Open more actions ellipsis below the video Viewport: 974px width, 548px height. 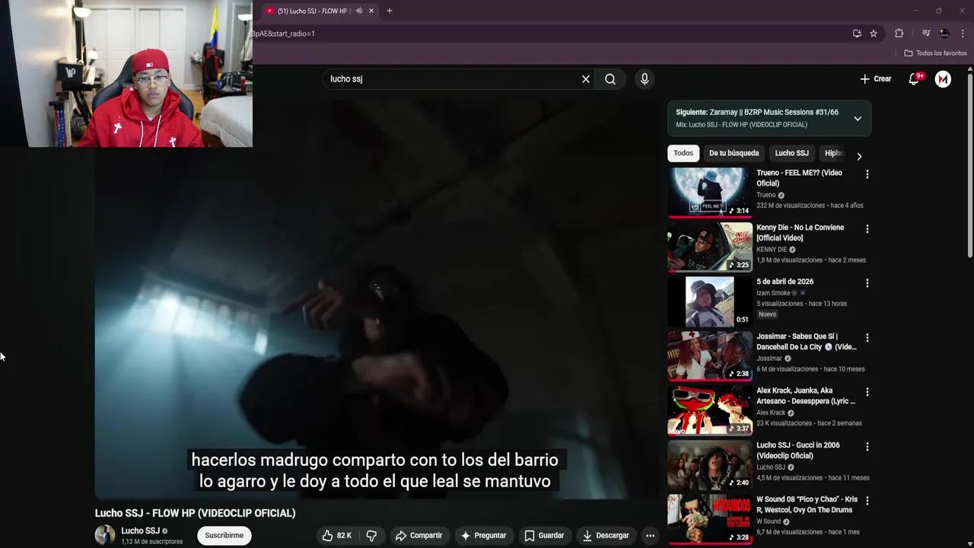(650, 536)
